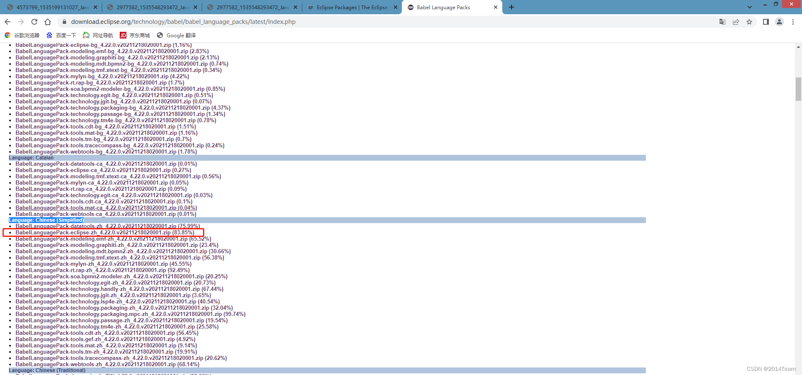
Task: Click the scroll down arrow
Action: [798, 372]
